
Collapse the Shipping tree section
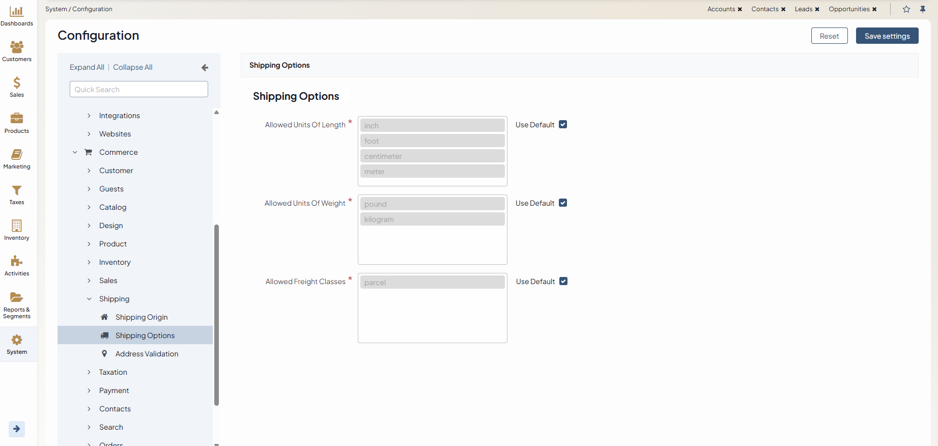pos(89,299)
